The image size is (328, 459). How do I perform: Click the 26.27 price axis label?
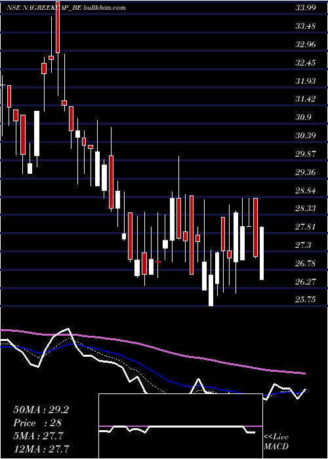(306, 281)
